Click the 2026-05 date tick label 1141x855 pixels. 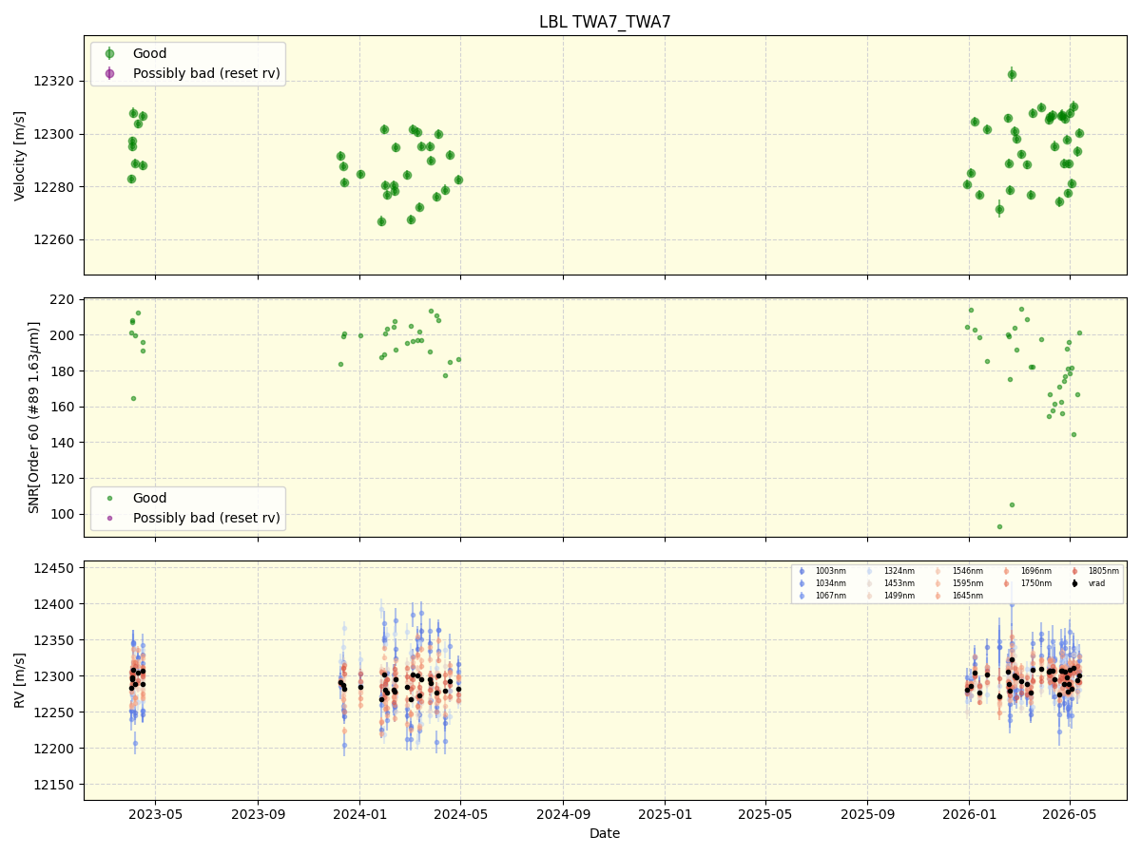pyautogui.click(x=1070, y=814)
